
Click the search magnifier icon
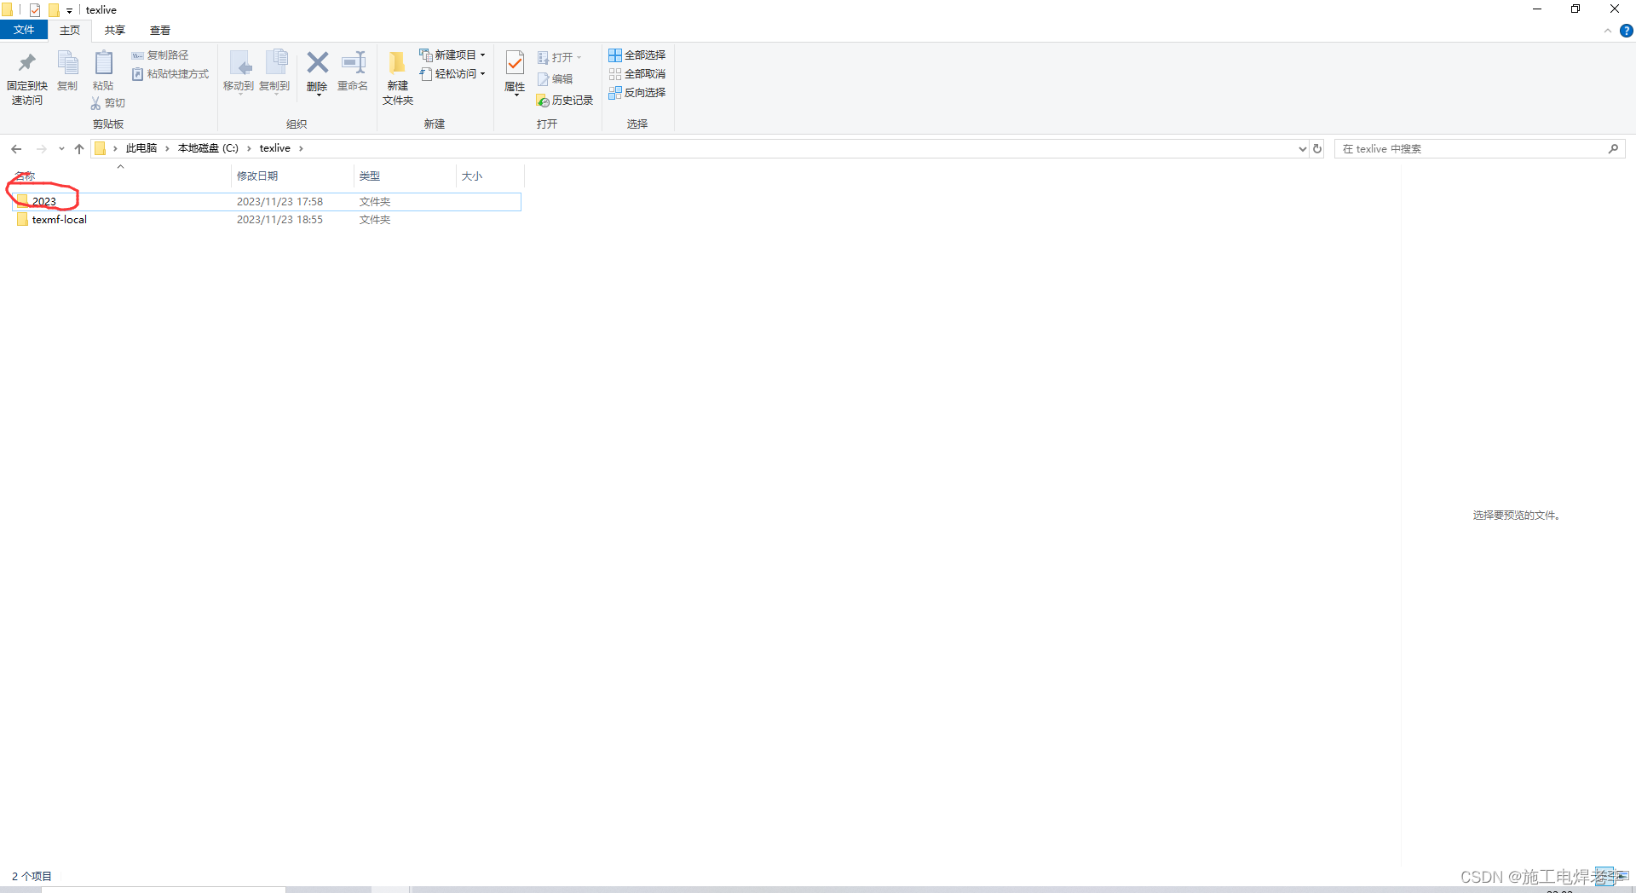coord(1613,149)
